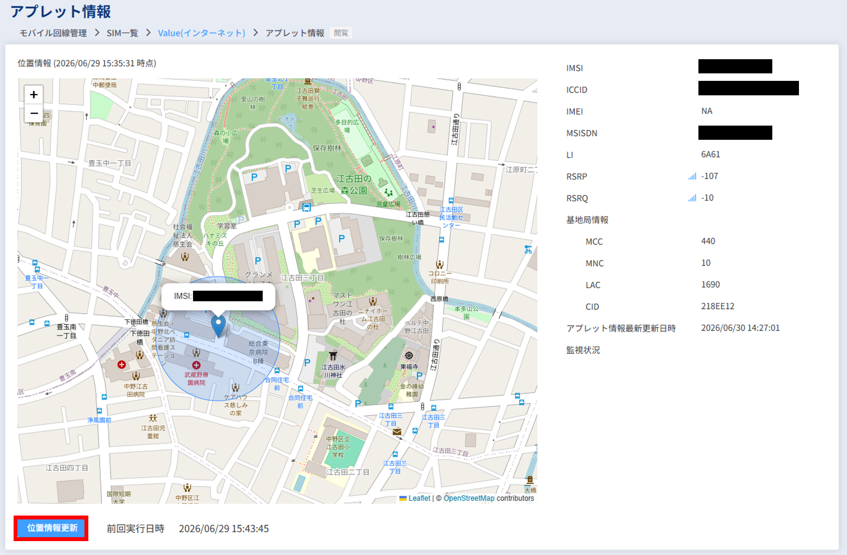Click the RSRQ signal strength icon
This screenshot has width=847, height=555.
(x=692, y=198)
